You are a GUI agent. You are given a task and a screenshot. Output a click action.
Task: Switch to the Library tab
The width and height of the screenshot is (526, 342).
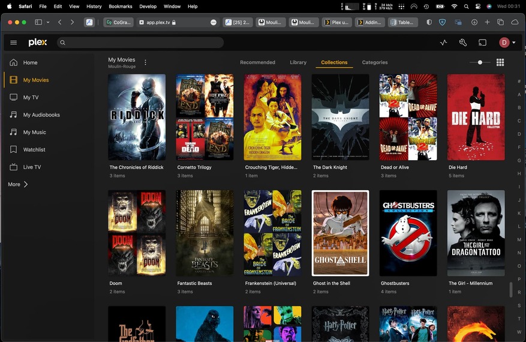point(298,62)
